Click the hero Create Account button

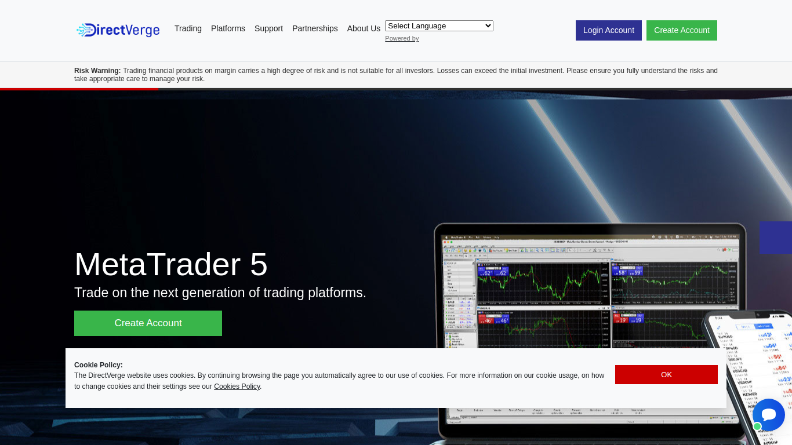(x=148, y=323)
